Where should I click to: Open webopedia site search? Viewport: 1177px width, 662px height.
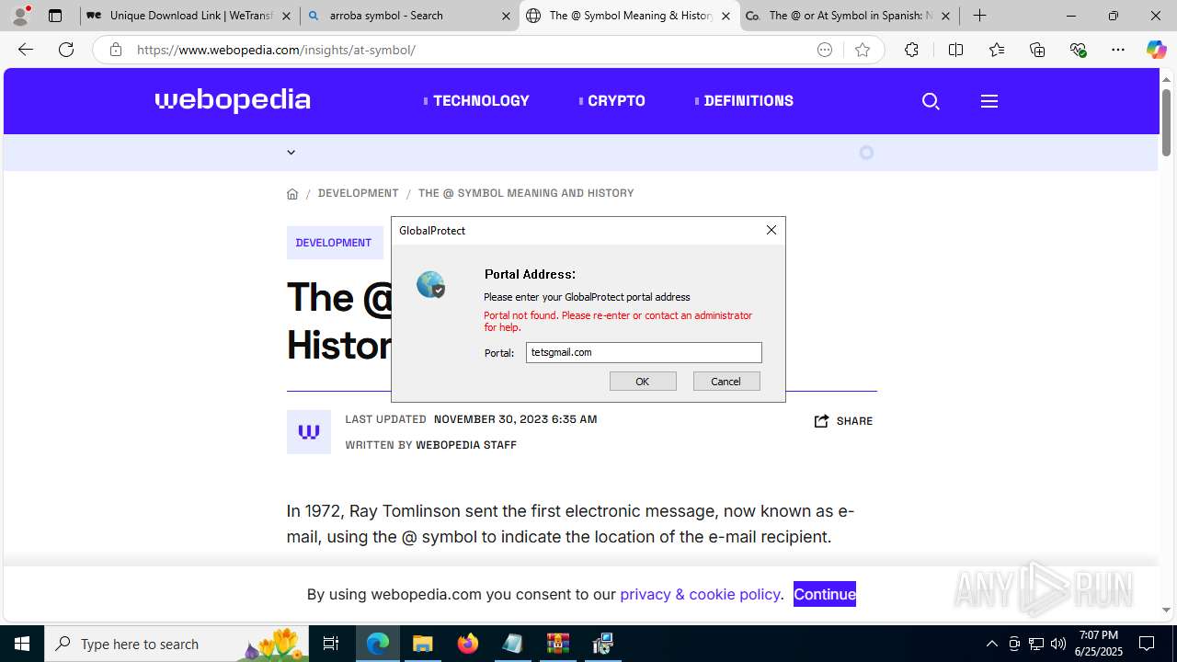[931, 101]
